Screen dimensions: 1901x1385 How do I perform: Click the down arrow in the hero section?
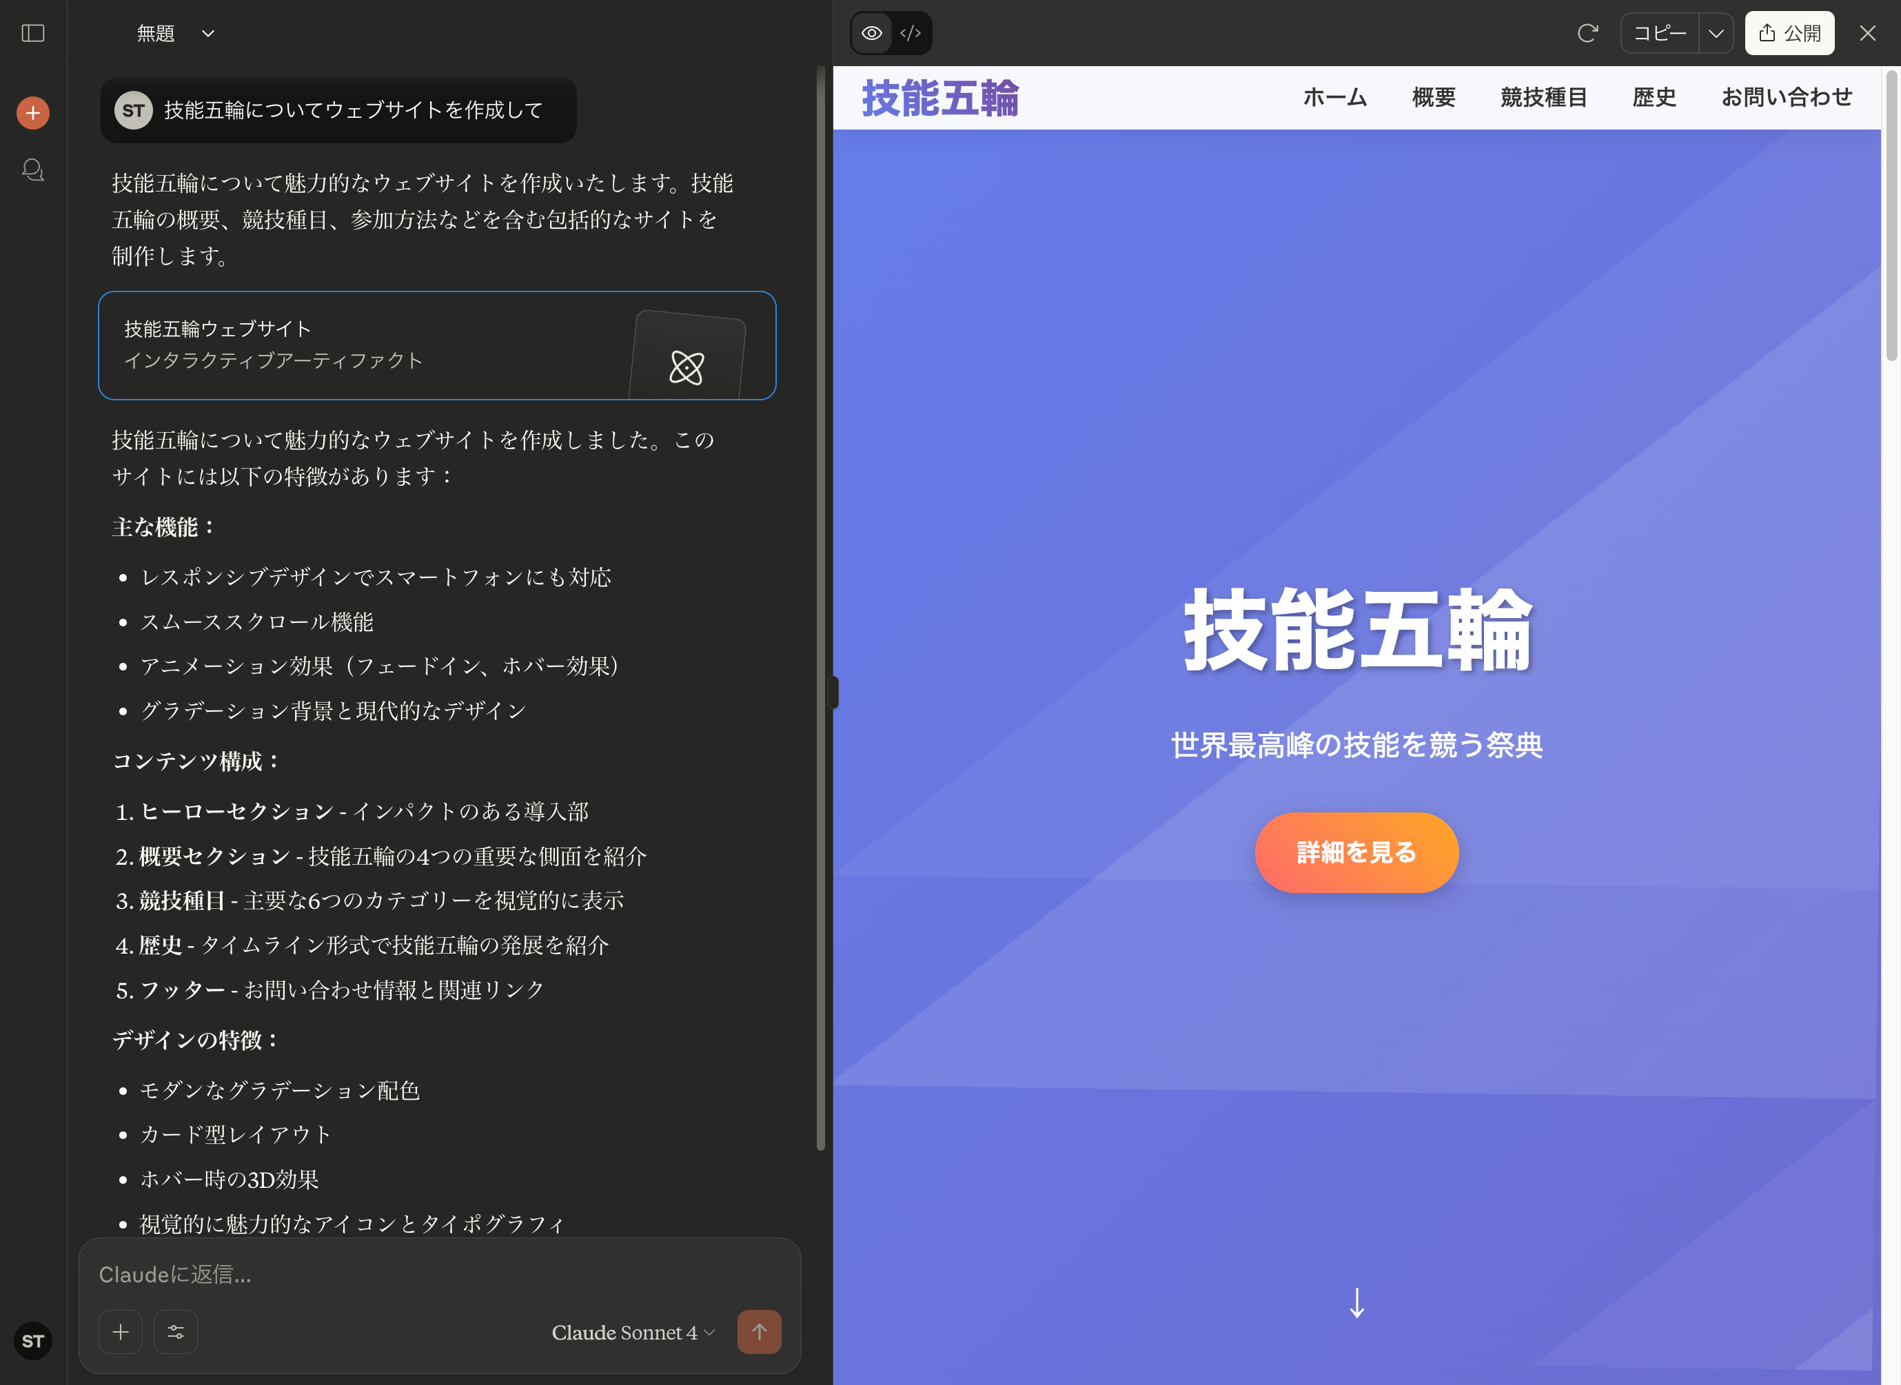1356,1303
